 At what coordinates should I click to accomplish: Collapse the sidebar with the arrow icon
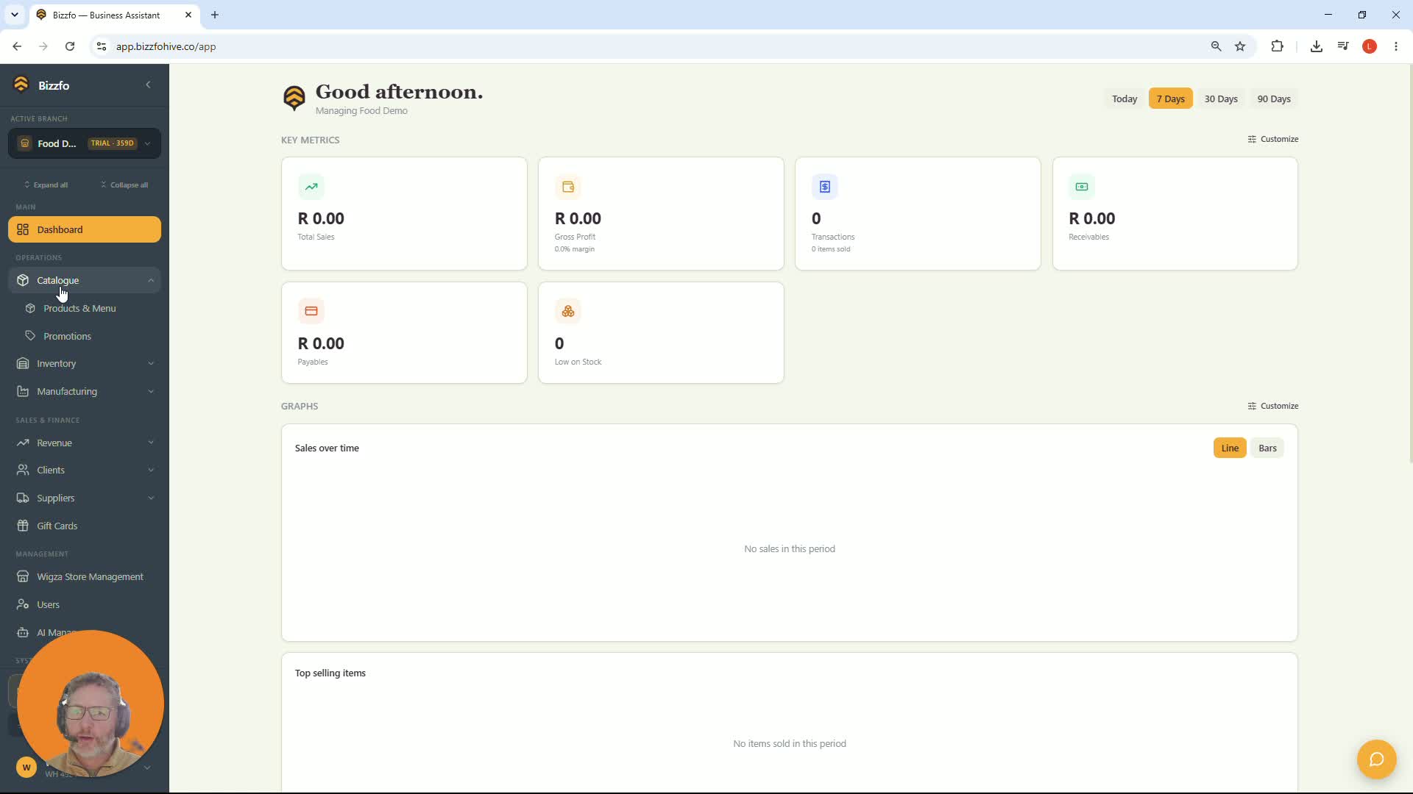[148, 85]
